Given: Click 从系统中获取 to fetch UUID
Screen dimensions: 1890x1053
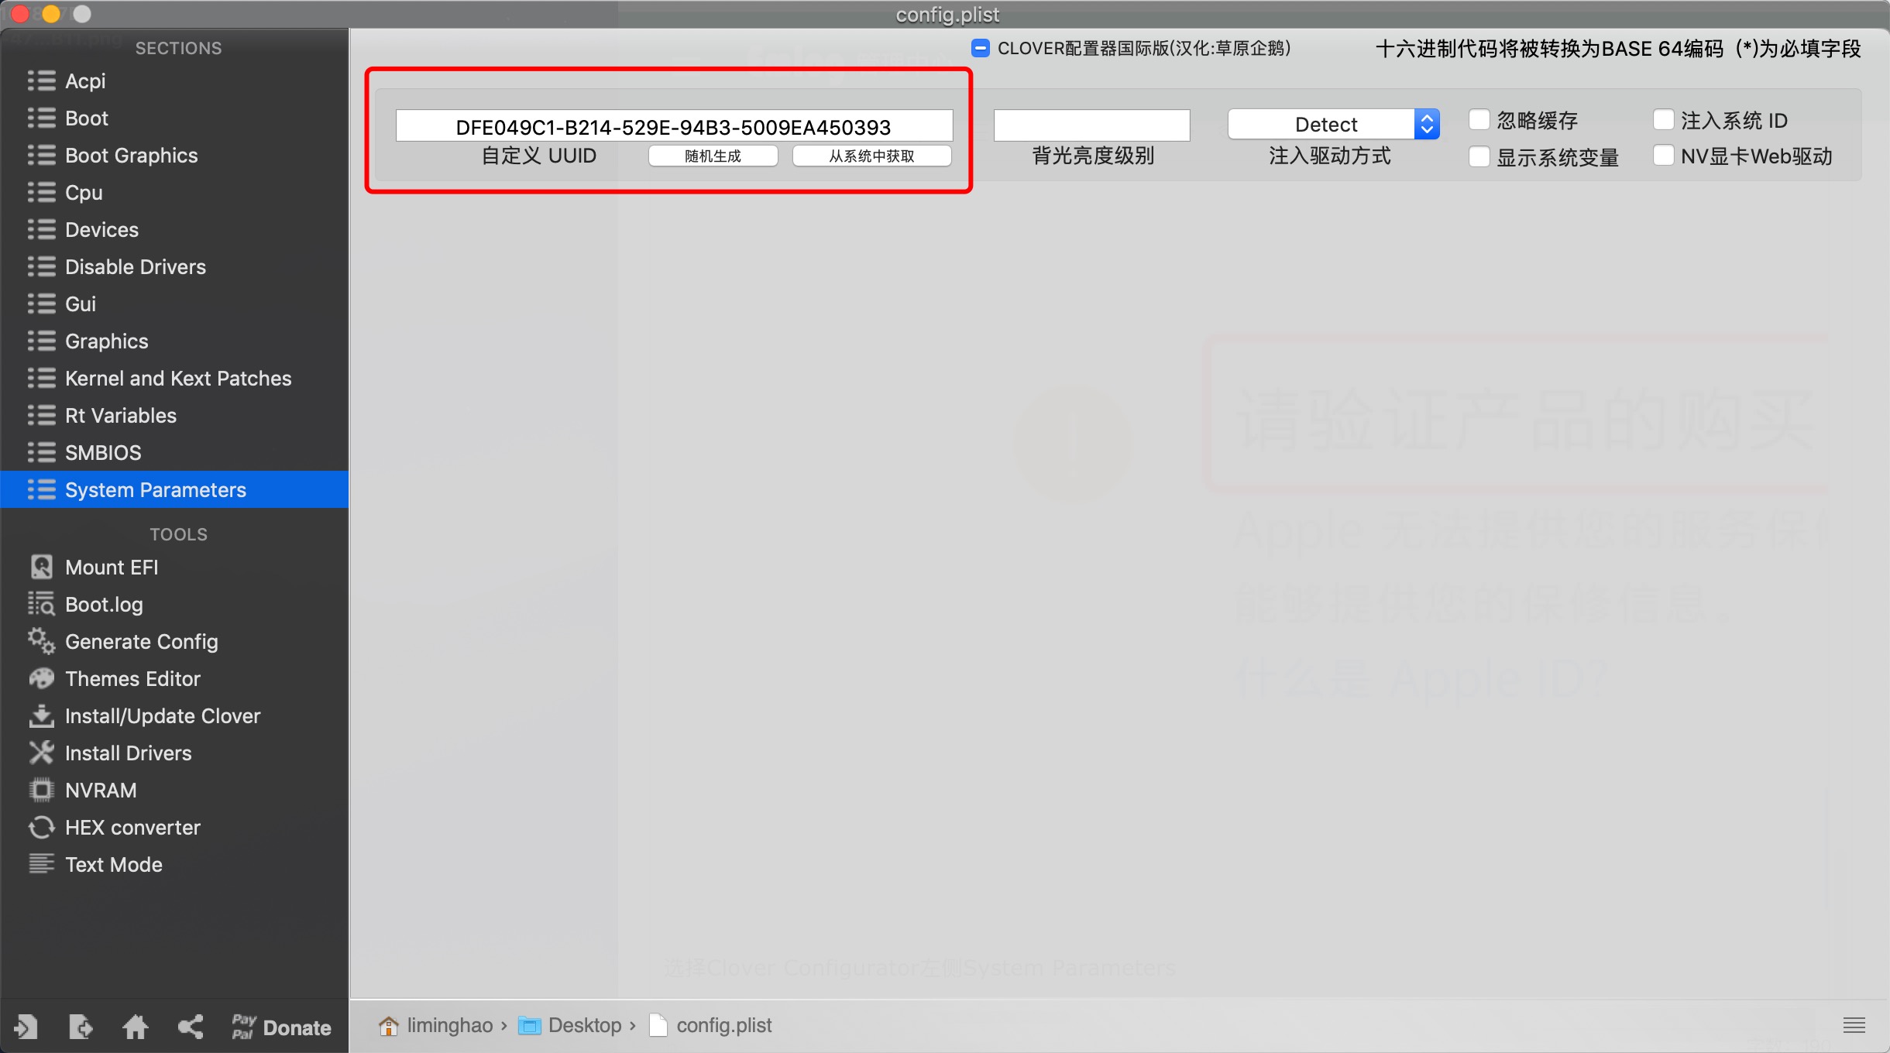Looking at the screenshot, I should (871, 157).
